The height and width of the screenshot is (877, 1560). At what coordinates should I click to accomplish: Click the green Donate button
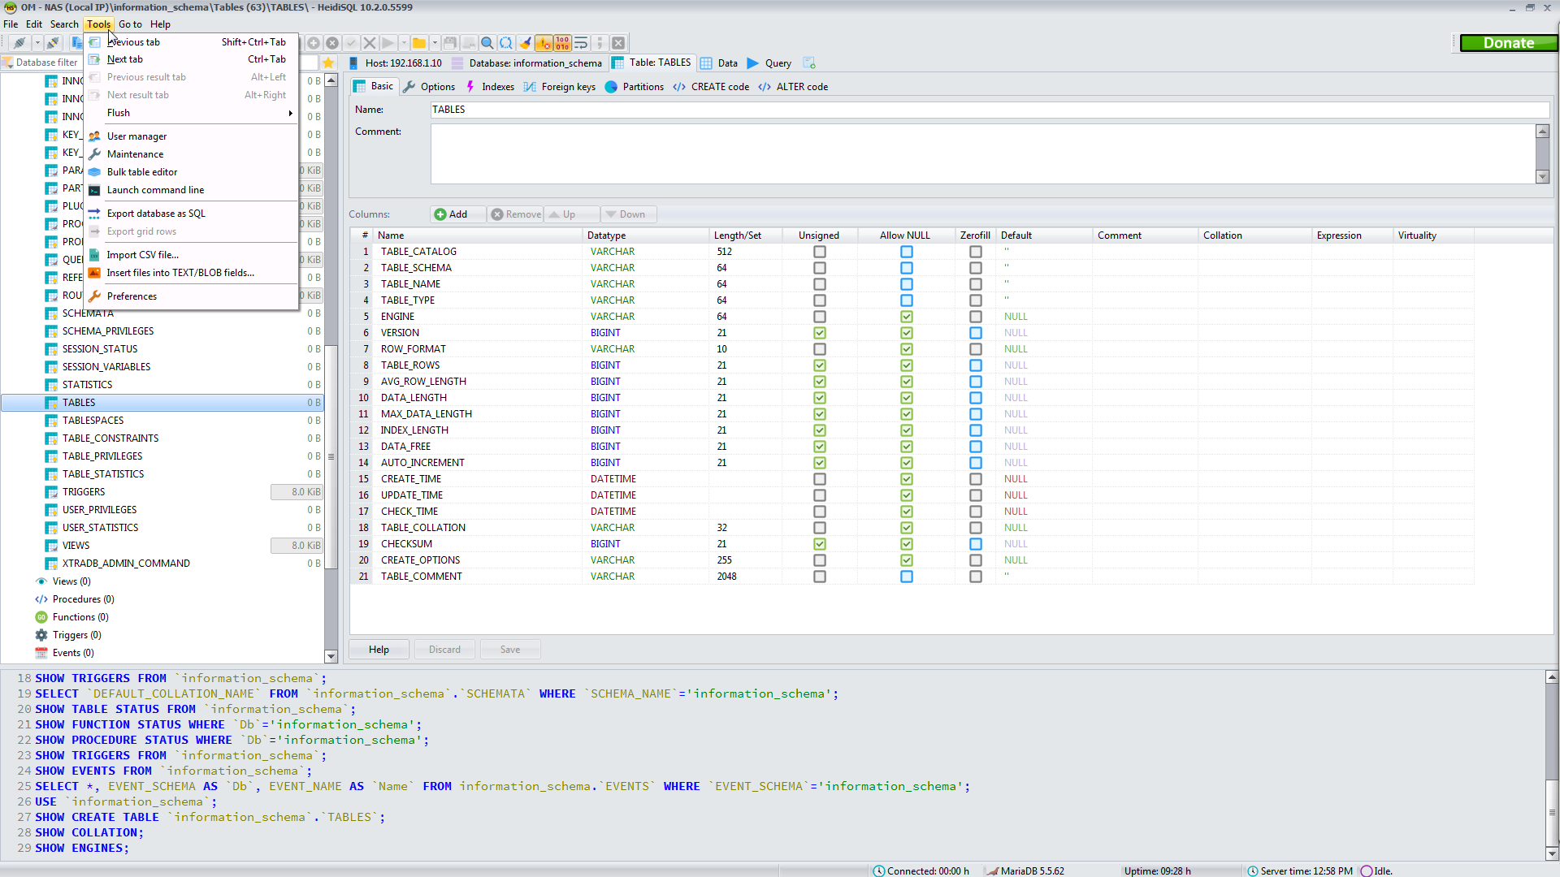click(x=1508, y=43)
